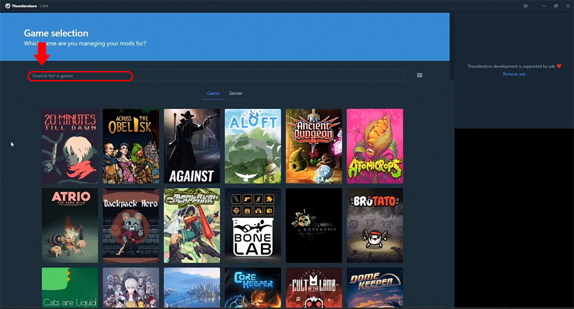Choose the Brotato game tile
The height and width of the screenshot is (309, 574).
pos(375,225)
